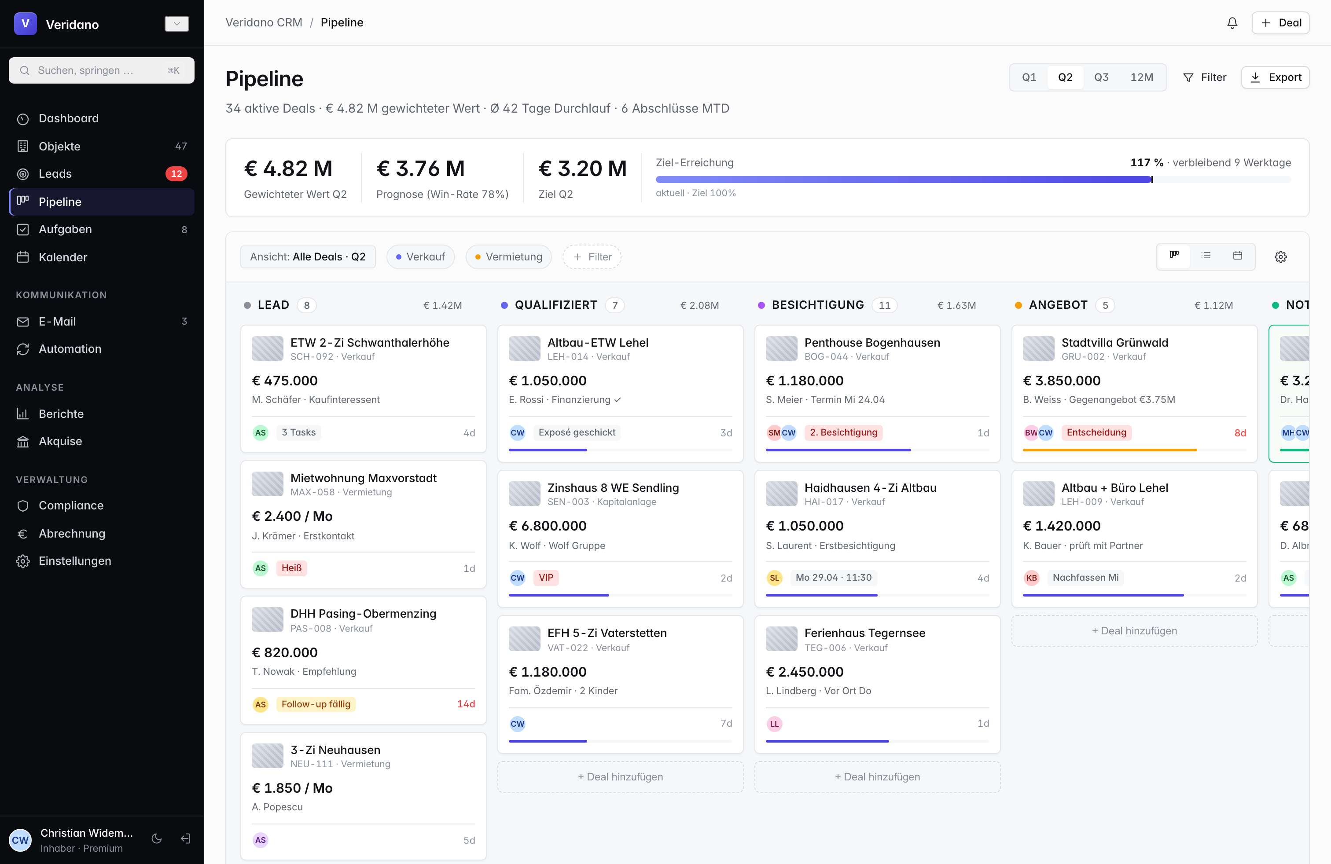
Task: Click 2. Besichtigung tag on Penthouse Bogenhausen
Action: (x=843, y=432)
